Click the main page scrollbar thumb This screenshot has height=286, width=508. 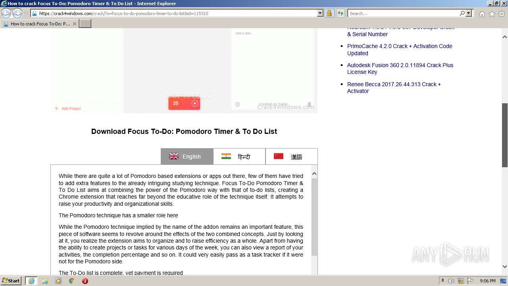505,135
